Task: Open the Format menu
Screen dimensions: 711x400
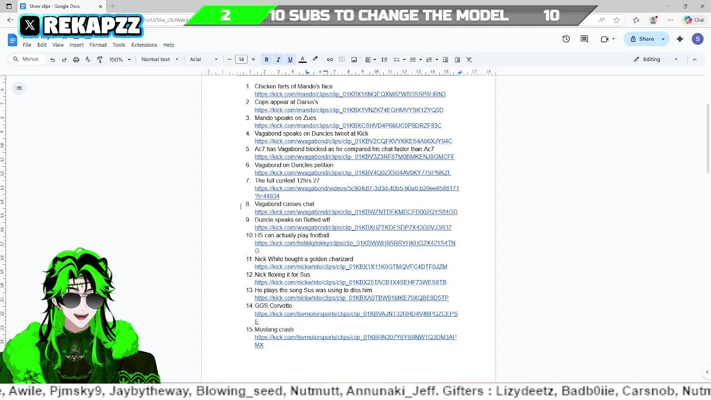Action: click(98, 45)
